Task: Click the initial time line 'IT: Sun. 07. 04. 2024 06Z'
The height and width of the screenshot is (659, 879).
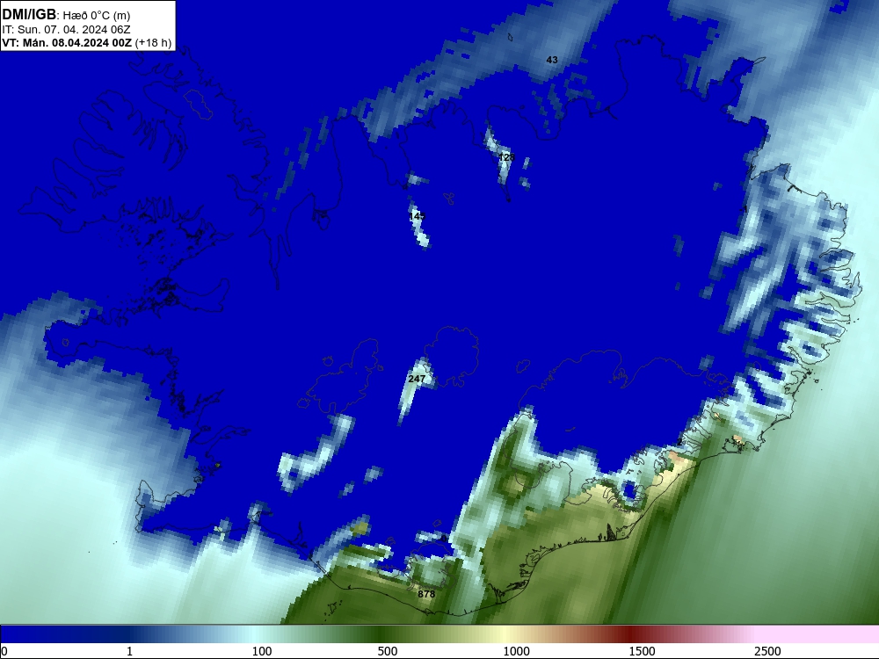Action: pyautogui.click(x=66, y=29)
